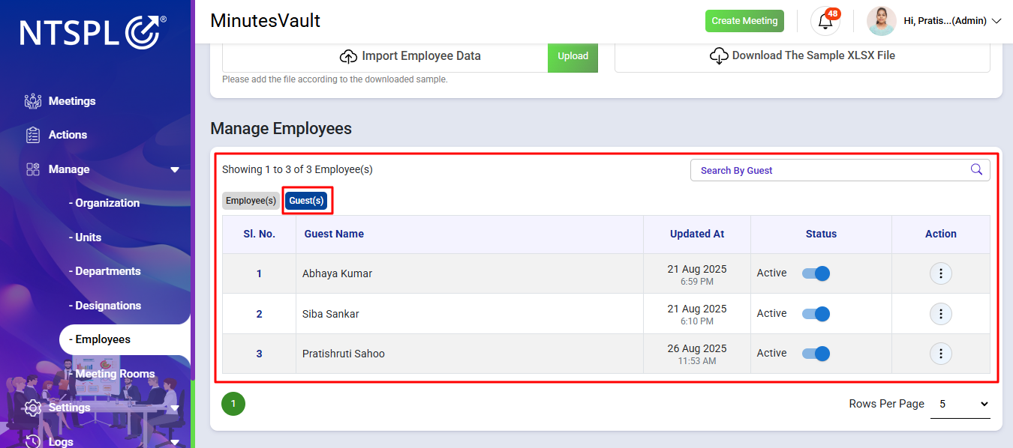Click the 26 Aug 2025 updated date
Image resolution: width=1013 pixels, height=448 pixels.
(697, 348)
